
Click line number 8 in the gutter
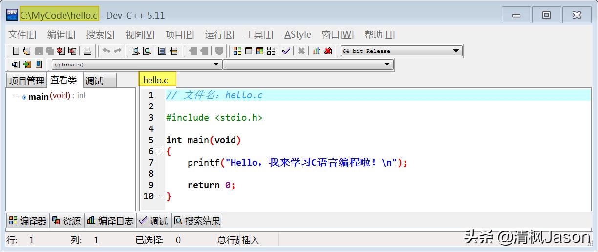(151, 174)
